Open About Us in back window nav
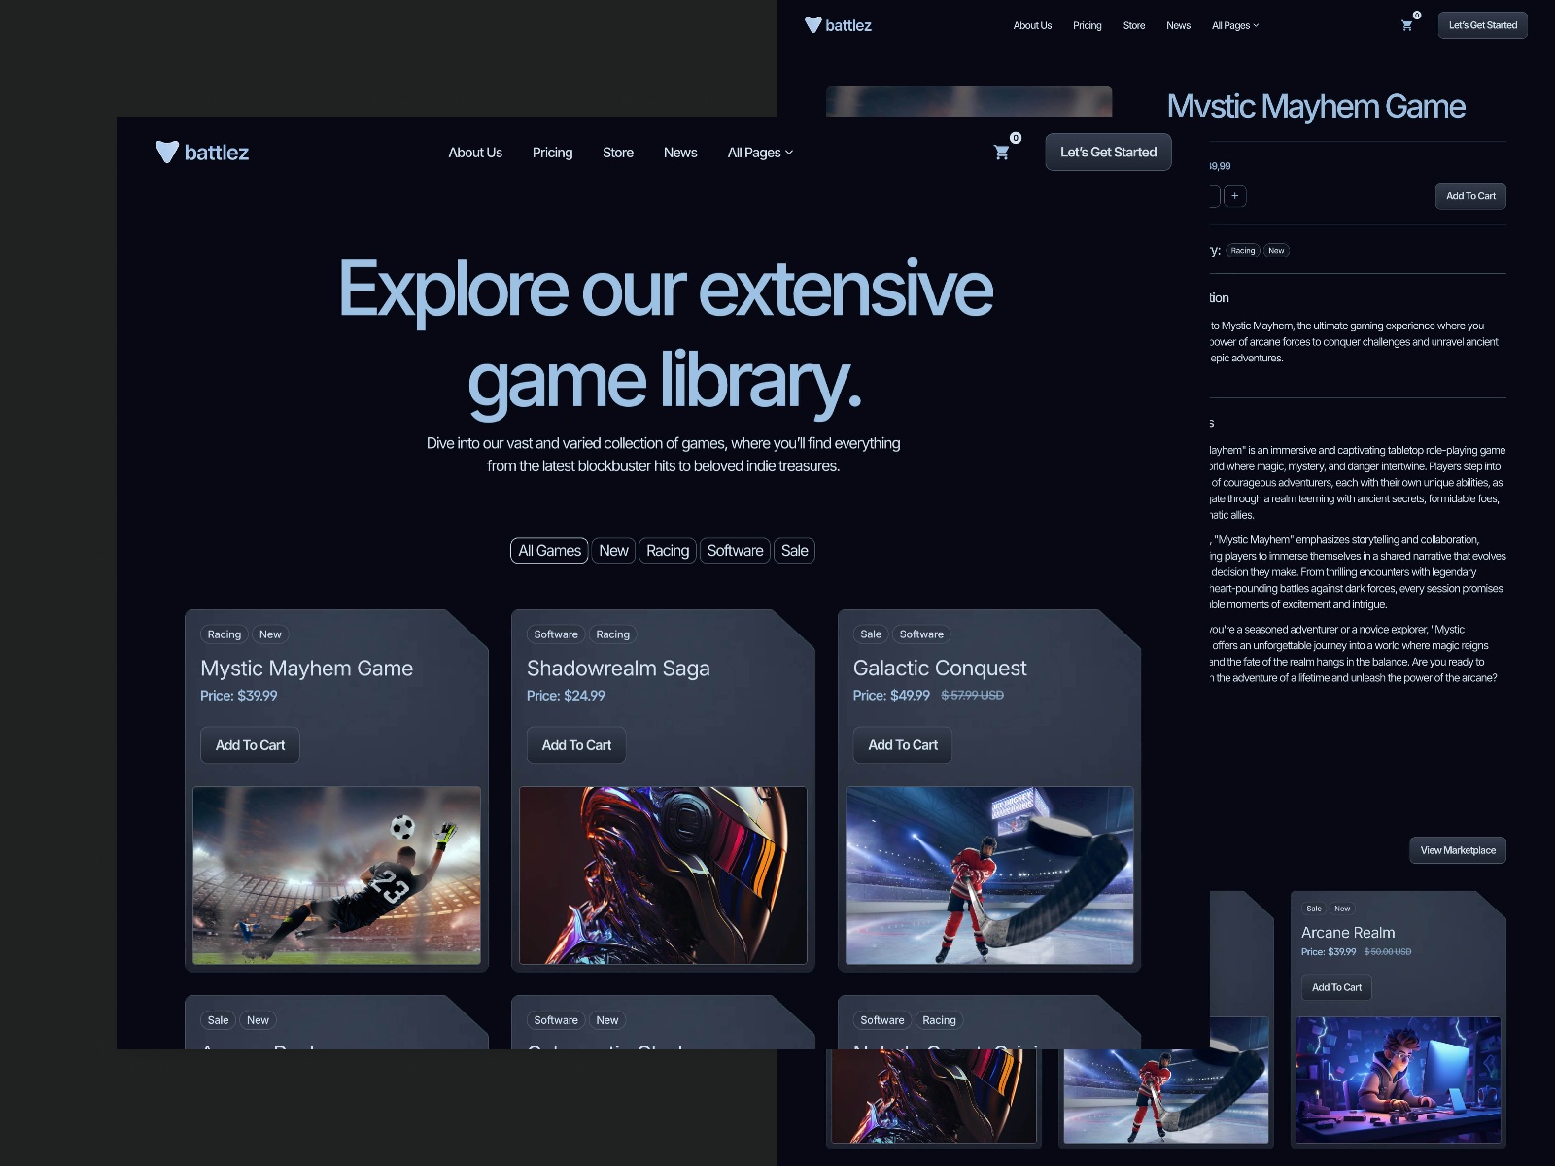 tap(1032, 25)
